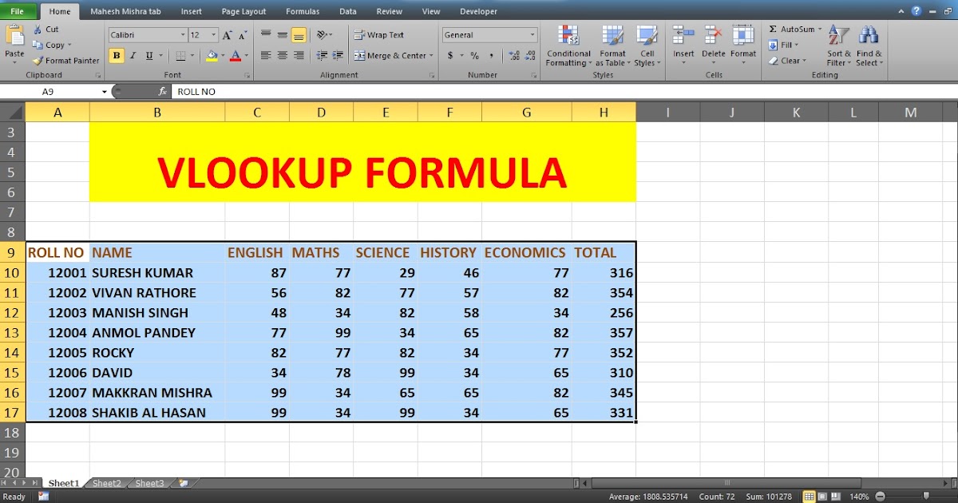Click the Percent Style icon in Number group
The image size is (958, 503).
coord(474,55)
